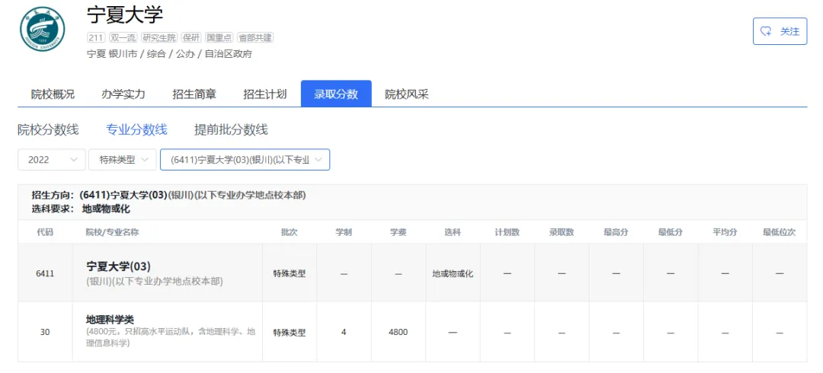Open the 特殊类型 batch dropdown
Viewport: 823px width, 373px height.
(122, 160)
